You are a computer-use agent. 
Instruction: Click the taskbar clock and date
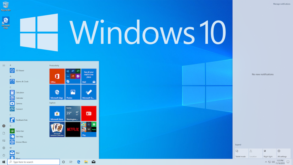(x=280, y=162)
